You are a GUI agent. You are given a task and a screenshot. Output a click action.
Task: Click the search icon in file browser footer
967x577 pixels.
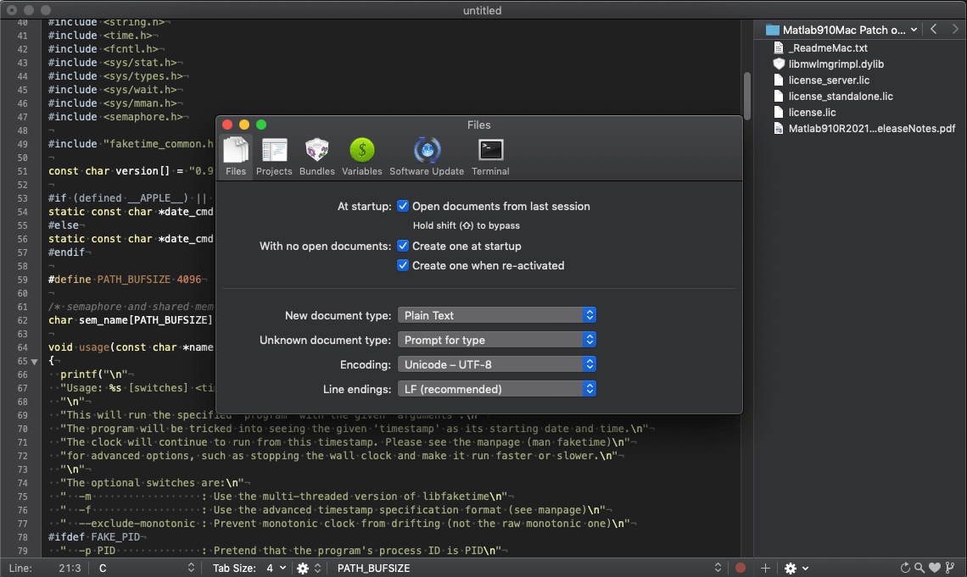click(919, 568)
